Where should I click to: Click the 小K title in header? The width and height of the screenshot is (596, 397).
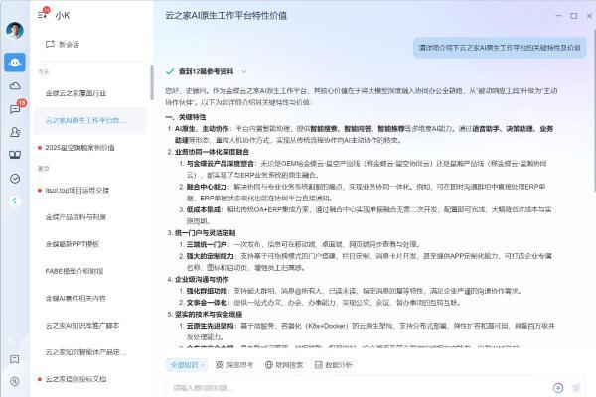(x=63, y=16)
